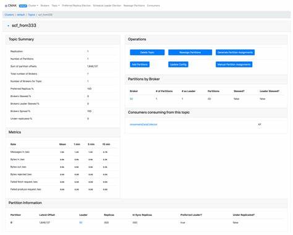Screen dimensions: 293x235
Task: Open Schedule Leader Election page
Action: click(x=107, y=6)
